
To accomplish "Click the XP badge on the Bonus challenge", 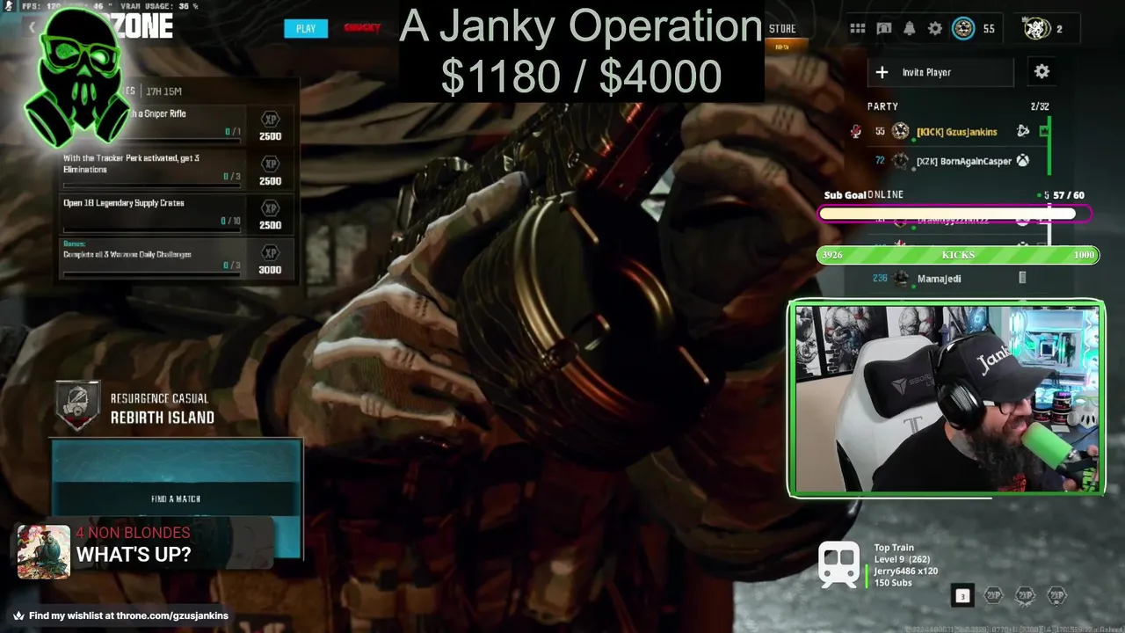I will [271, 253].
